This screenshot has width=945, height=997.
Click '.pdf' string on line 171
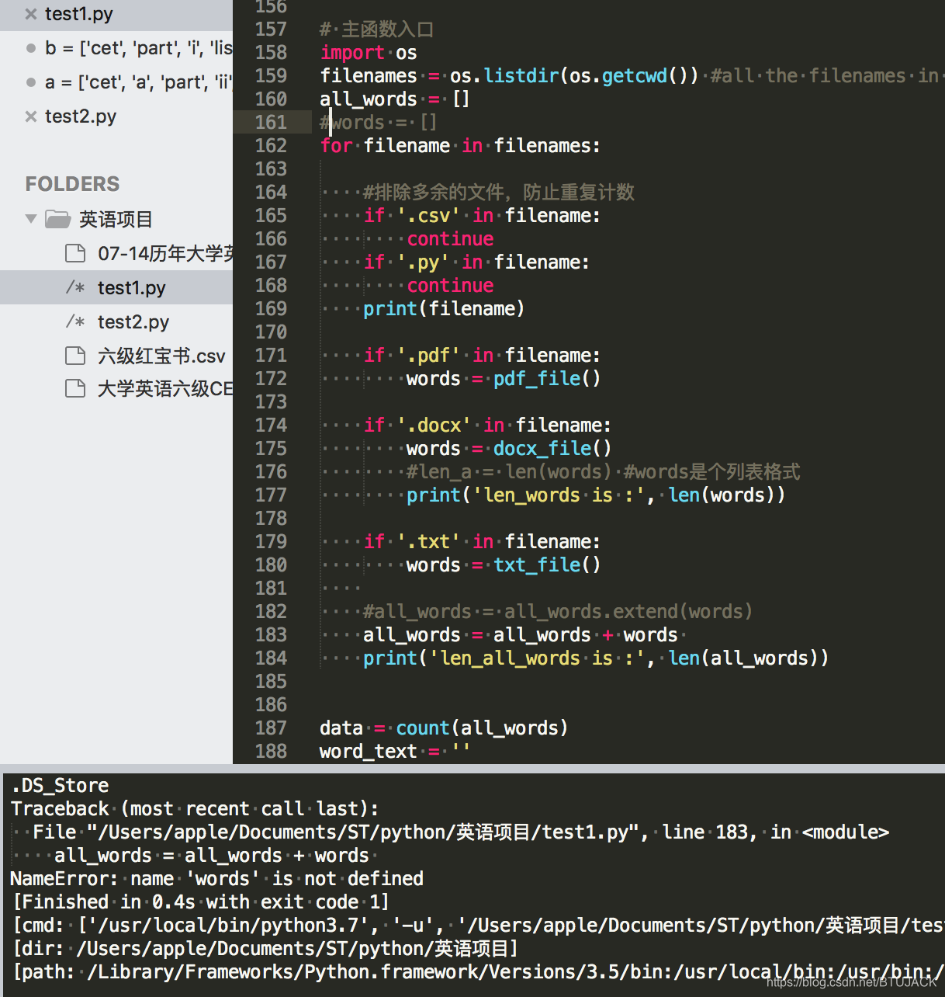tap(428, 355)
